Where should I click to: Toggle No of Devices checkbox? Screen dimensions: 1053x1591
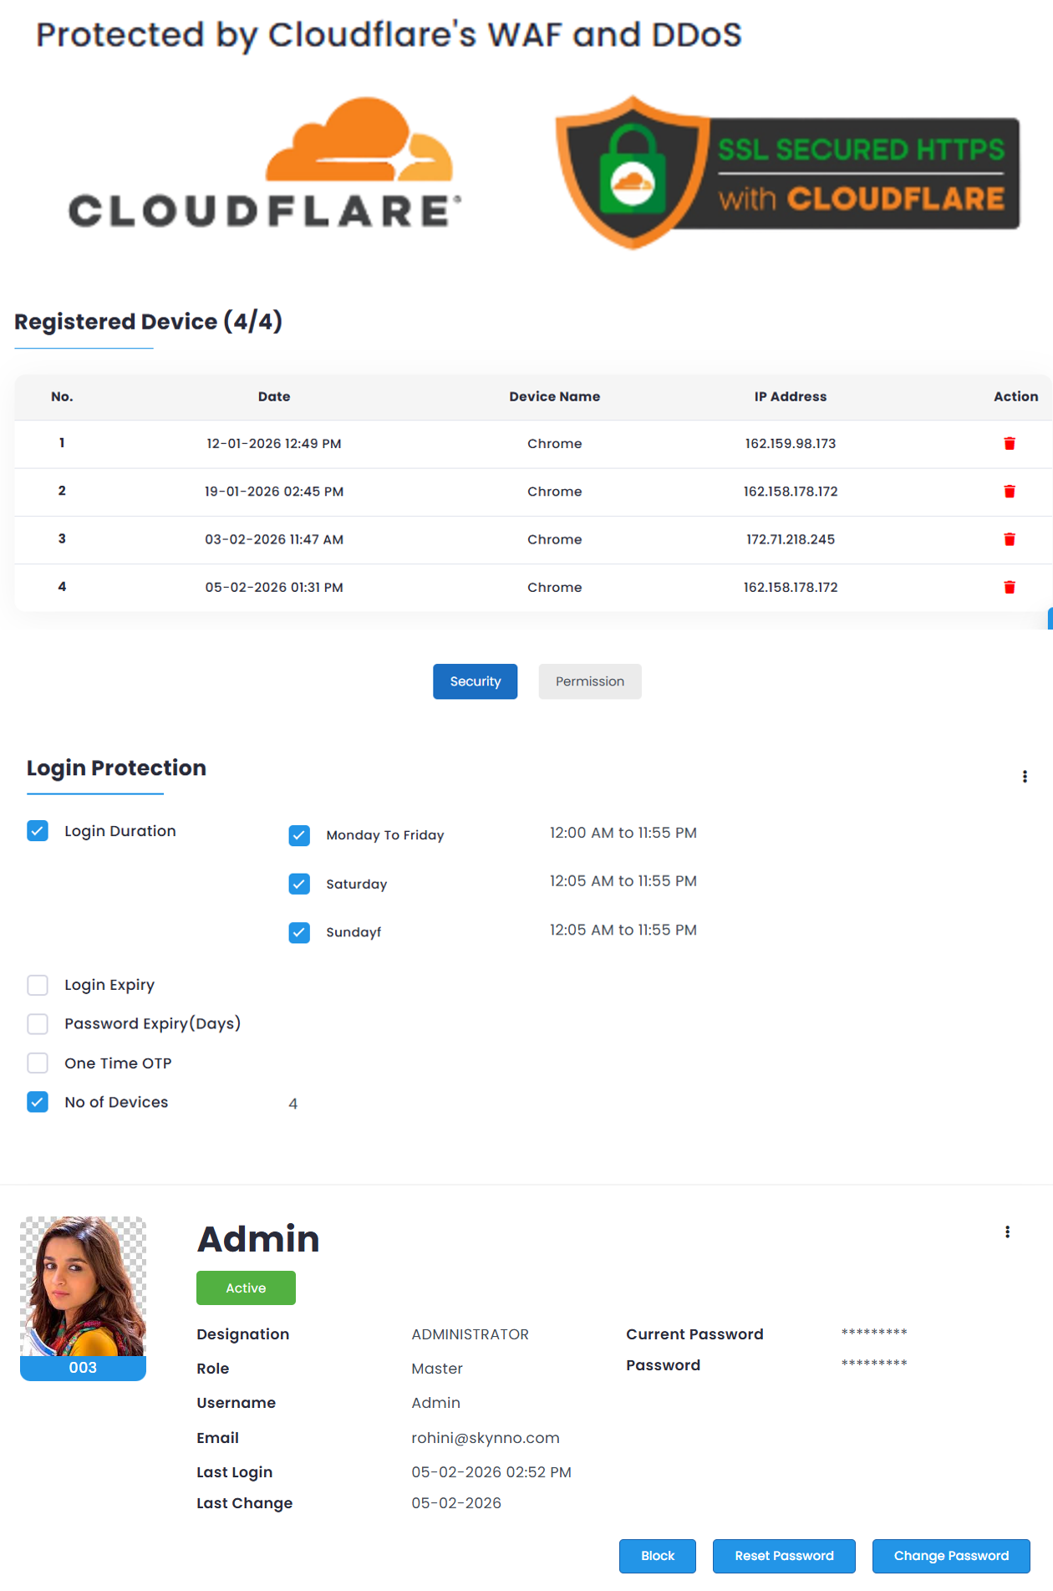pos(38,1102)
